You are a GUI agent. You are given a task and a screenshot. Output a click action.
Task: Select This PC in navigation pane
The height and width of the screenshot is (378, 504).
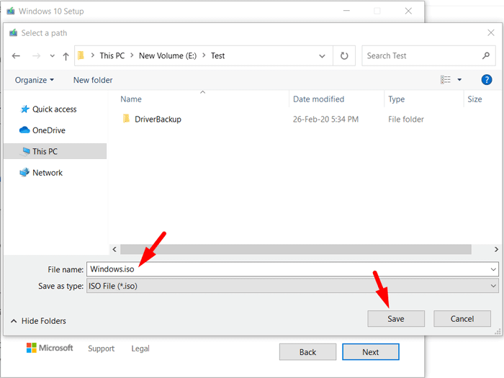pyautogui.click(x=55, y=151)
